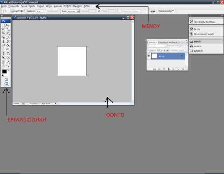
Task: Select the Type (T) tool
Action: [8, 53]
